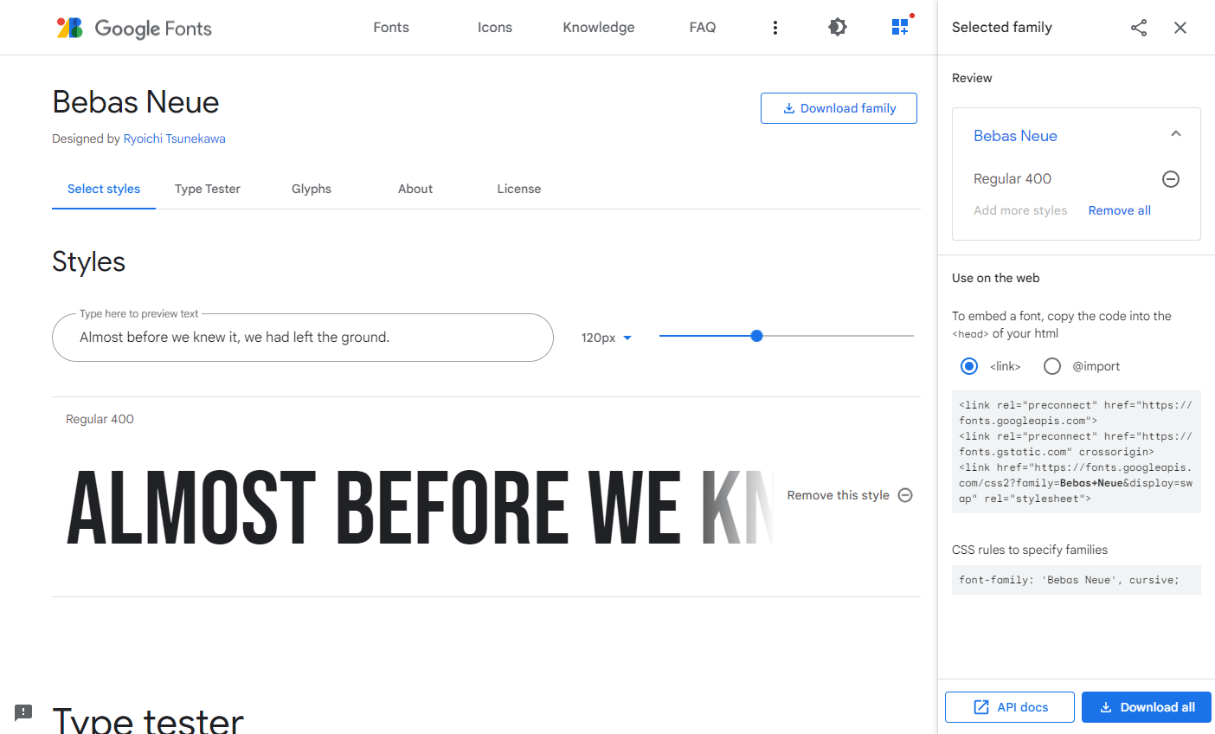
Task: Click the Remove this style label
Action: [838, 495]
